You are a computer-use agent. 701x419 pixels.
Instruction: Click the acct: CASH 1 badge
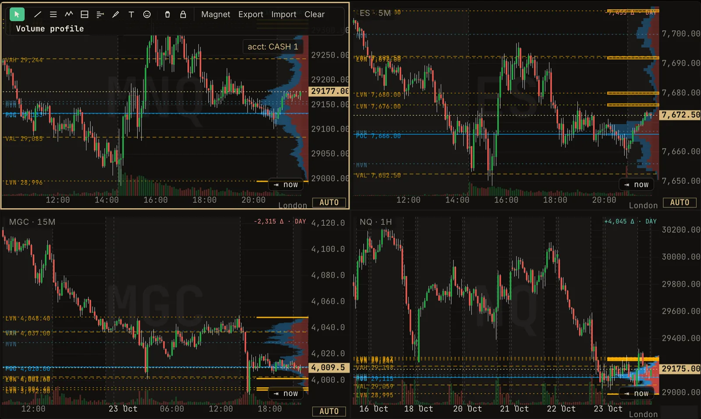click(x=273, y=47)
